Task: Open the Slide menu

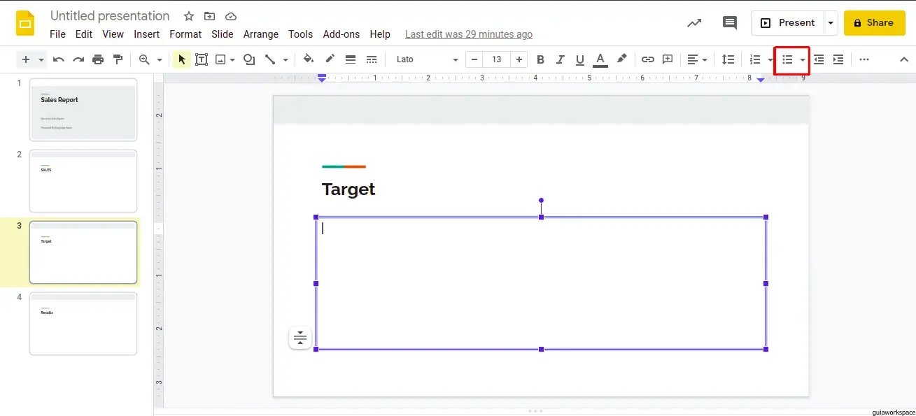Action: [223, 34]
